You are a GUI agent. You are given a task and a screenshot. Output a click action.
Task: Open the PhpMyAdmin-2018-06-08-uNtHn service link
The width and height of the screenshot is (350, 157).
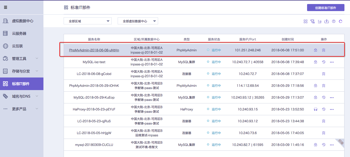point(94,50)
